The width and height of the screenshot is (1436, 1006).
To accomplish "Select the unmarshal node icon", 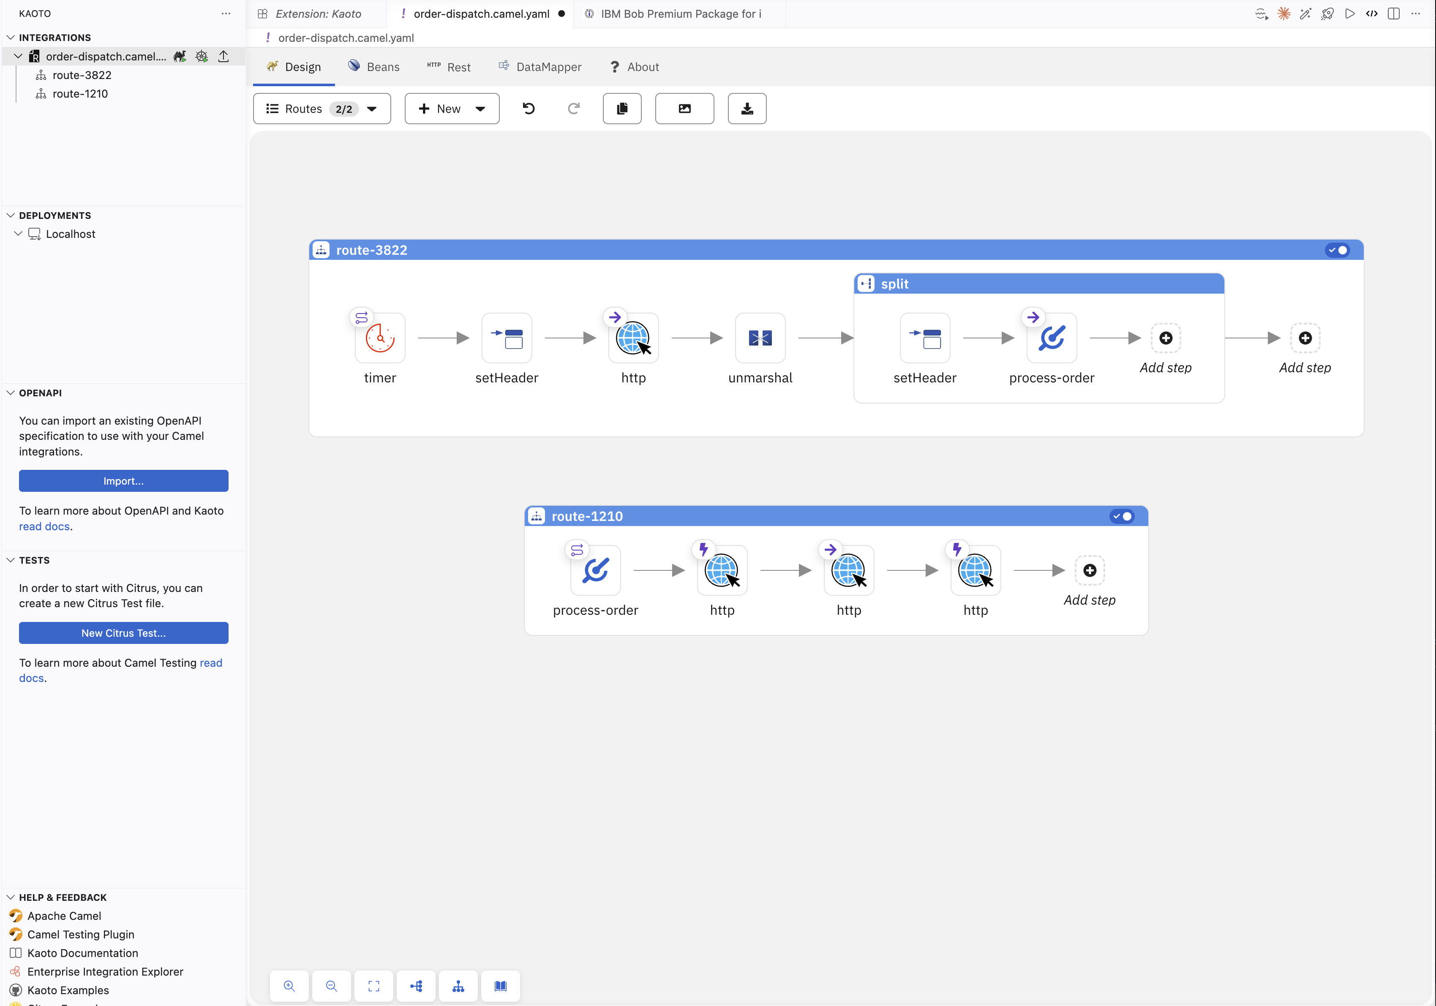I will [x=760, y=338].
